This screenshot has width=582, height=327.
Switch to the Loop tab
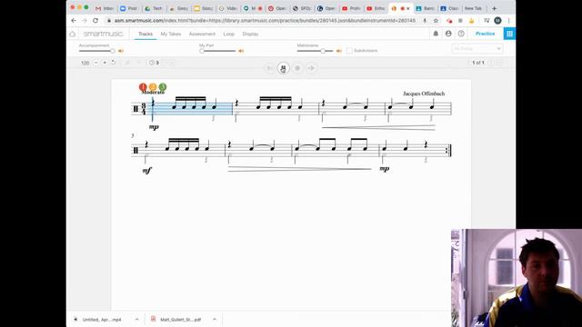tap(229, 34)
